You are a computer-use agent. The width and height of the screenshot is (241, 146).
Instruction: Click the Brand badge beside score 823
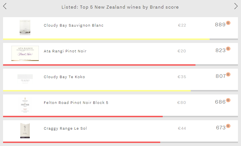tap(228, 48)
